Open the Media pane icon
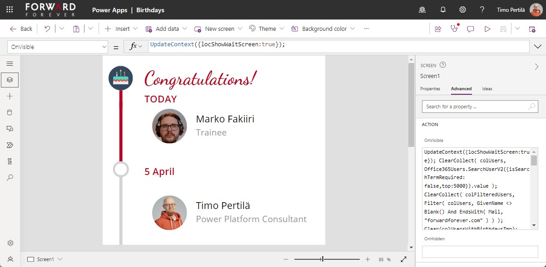546x267 pixels. 10,129
